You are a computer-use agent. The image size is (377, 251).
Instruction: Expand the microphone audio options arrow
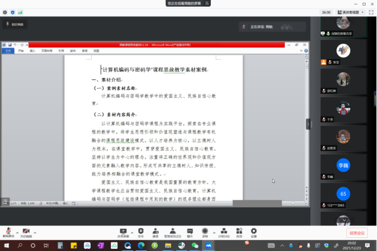tap(16, 233)
